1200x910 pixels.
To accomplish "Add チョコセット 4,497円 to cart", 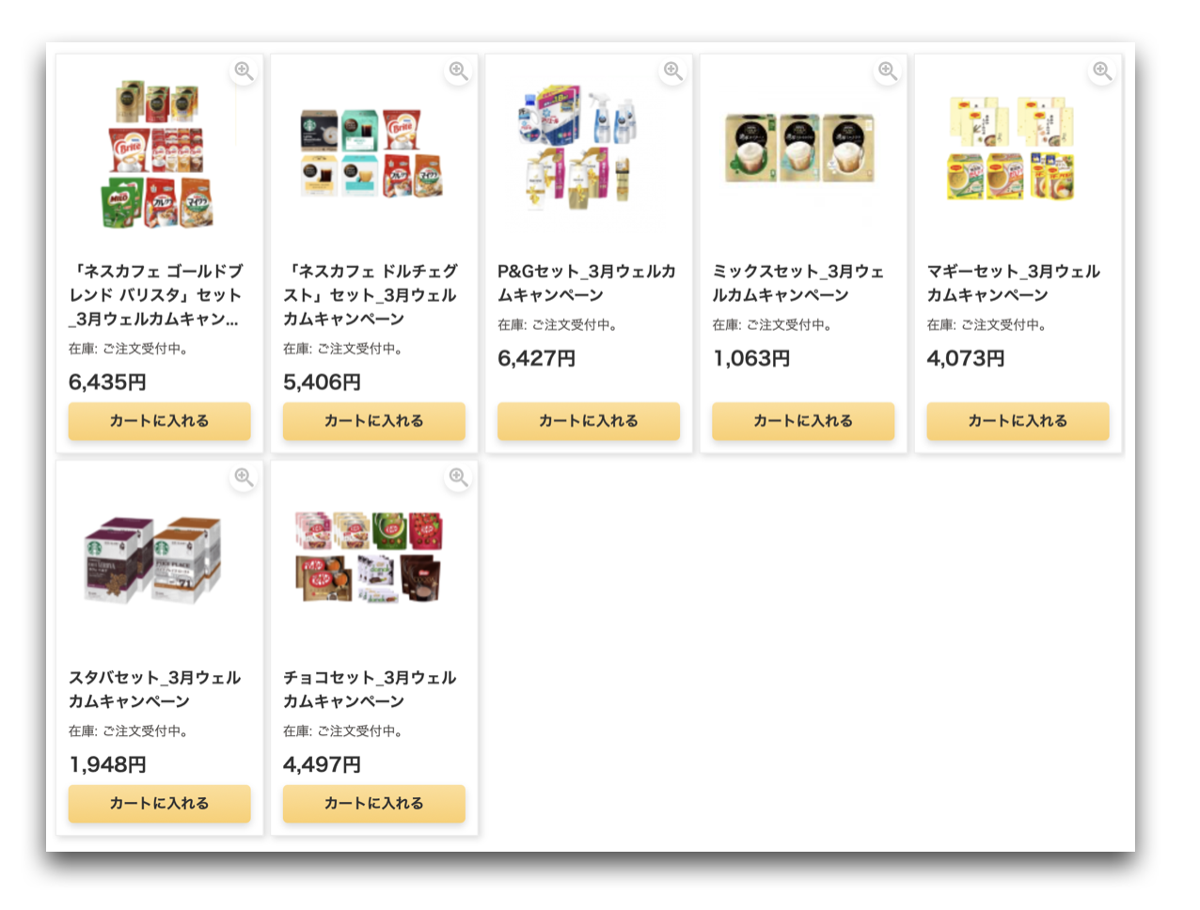I will click(x=374, y=804).
